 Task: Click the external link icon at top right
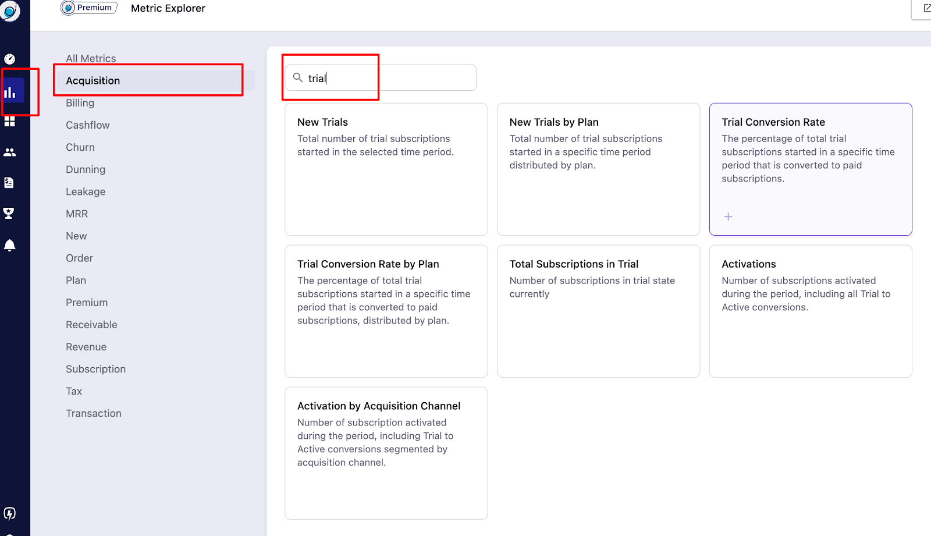926,8
